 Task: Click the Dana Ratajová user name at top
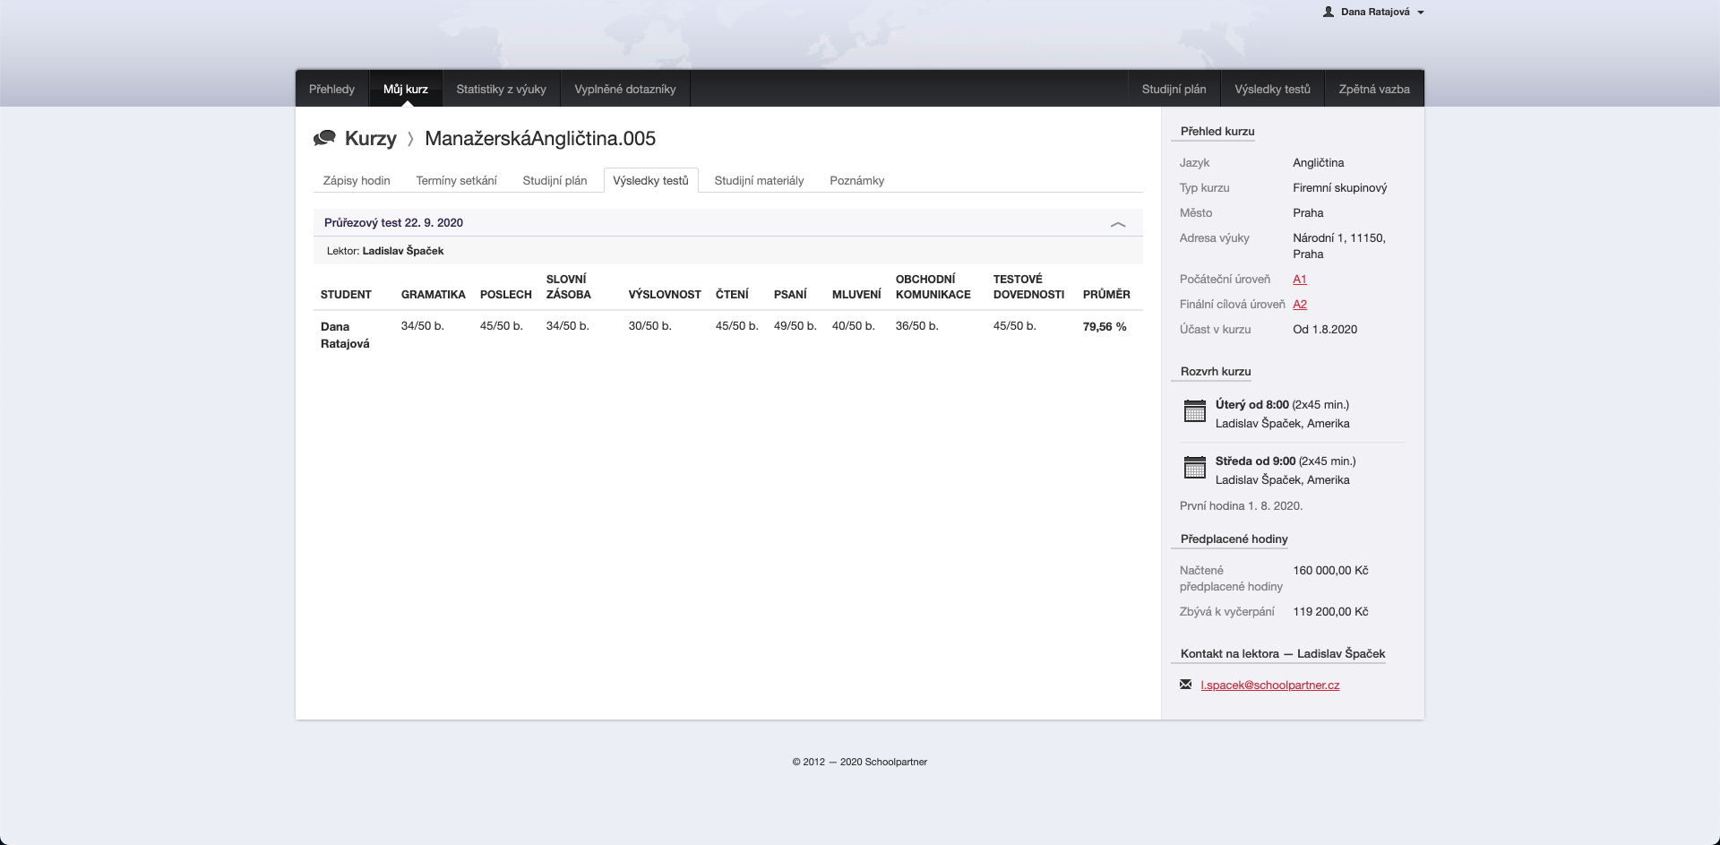tap(1375, 12)
